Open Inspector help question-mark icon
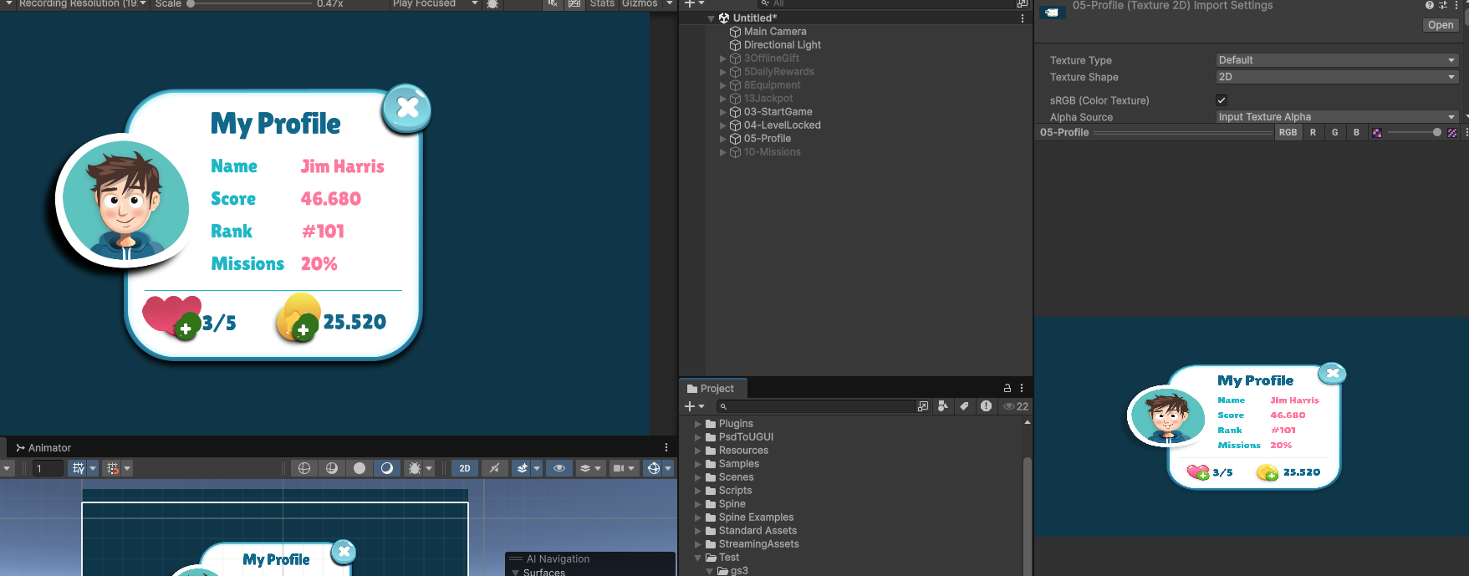The image size is (1469, 576). (x=1429, y=5)
